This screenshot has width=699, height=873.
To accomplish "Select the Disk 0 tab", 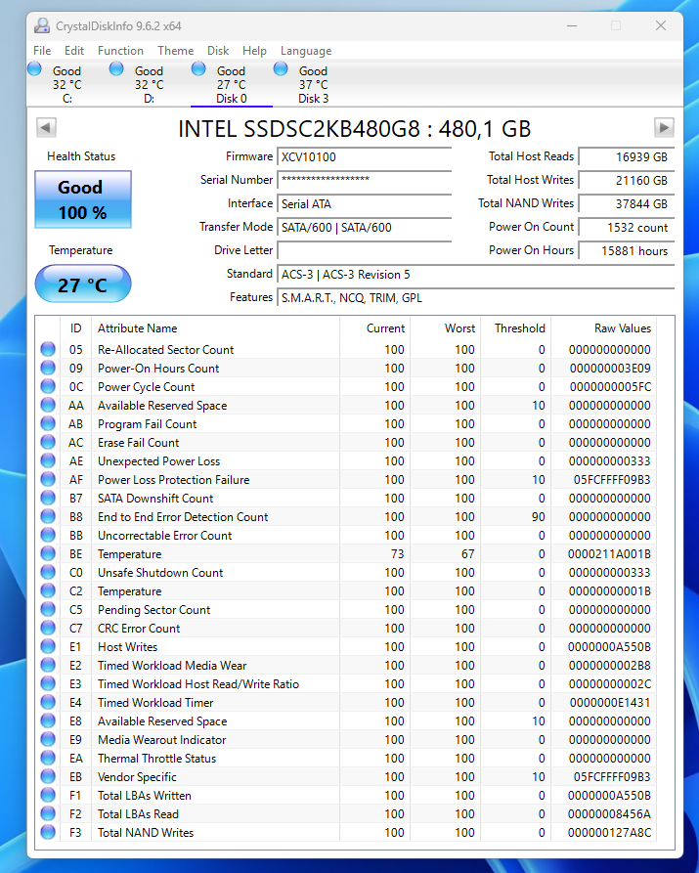I will click(x=231, y=84).
